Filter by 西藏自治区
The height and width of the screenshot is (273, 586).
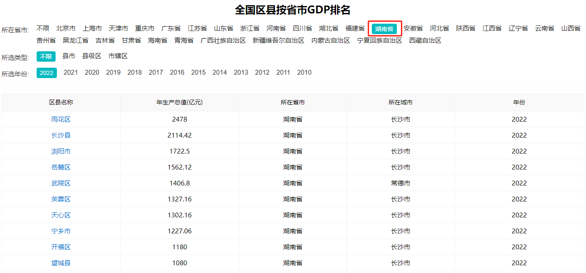tap(425, 40)
